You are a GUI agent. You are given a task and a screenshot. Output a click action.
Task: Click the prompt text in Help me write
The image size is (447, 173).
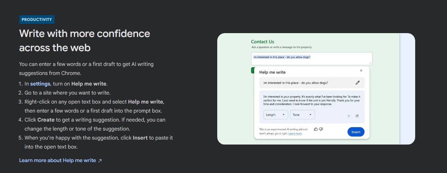point(296,83)
